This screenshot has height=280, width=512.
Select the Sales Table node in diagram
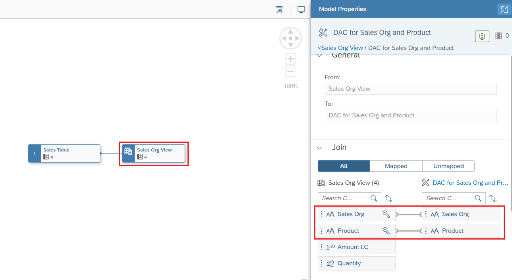point(64,153)
